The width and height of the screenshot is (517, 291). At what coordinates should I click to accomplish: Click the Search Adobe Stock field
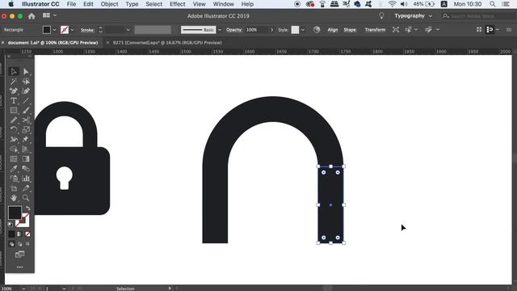pos(477,16)
